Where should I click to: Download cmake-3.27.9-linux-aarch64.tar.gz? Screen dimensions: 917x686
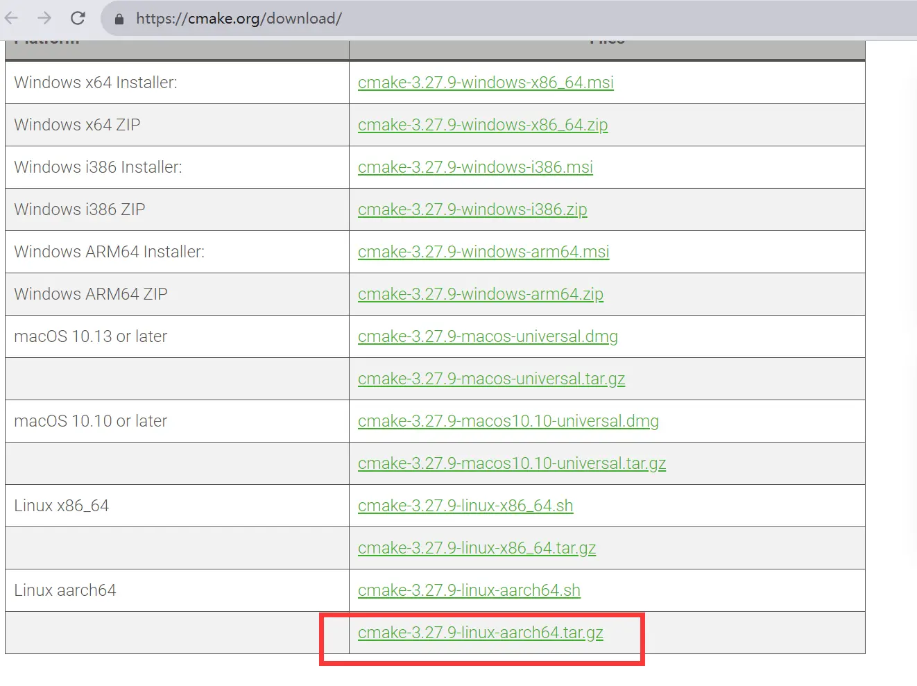pyautogui.click(x=481, y=633)
